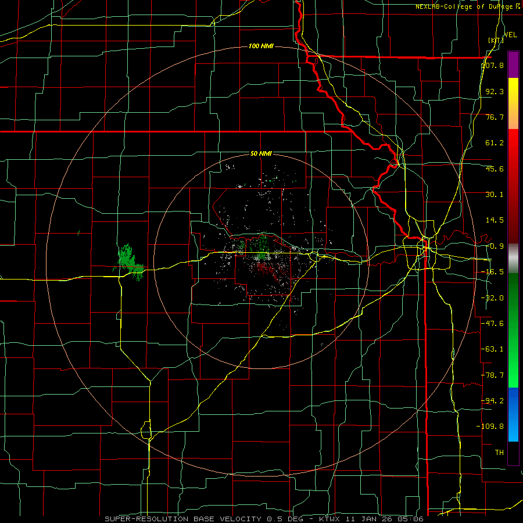Select the -16.5 scale value

(x=493, y=272)
